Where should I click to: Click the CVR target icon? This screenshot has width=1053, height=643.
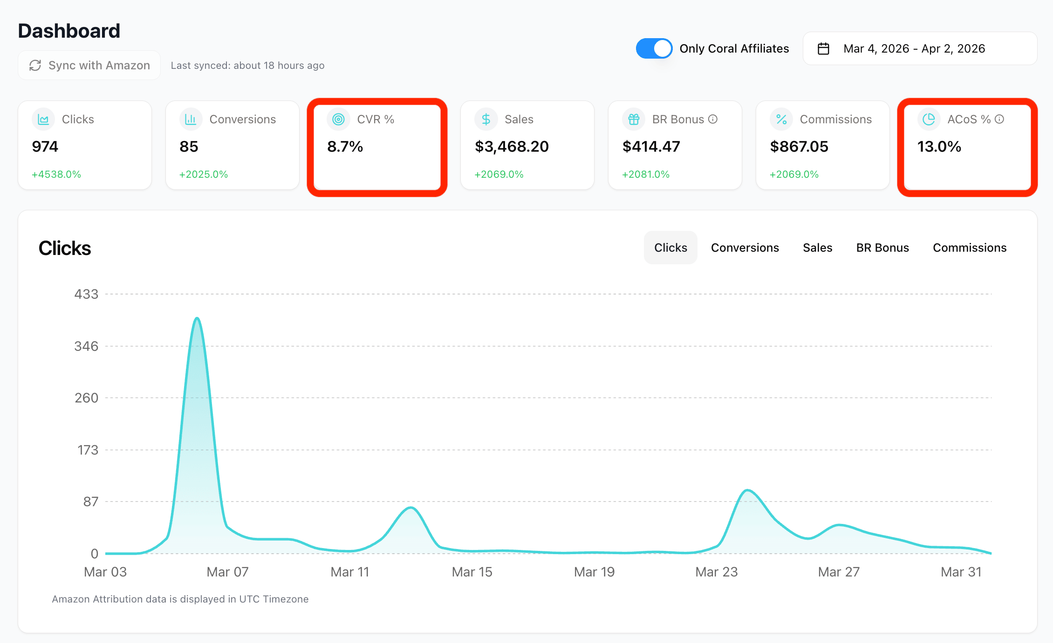tap(338, 120)
